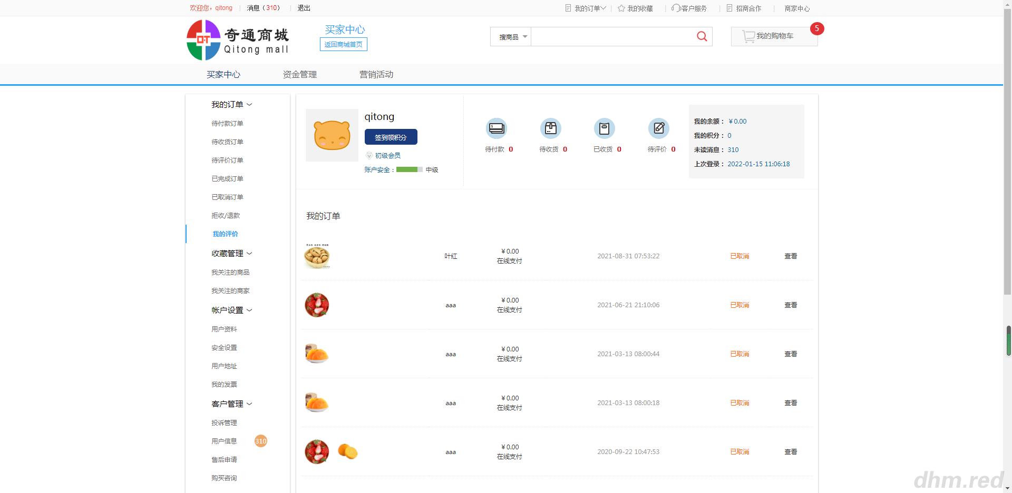
Task: Click the 客户服务 headset icon
Action: click(x=675, y=8)
